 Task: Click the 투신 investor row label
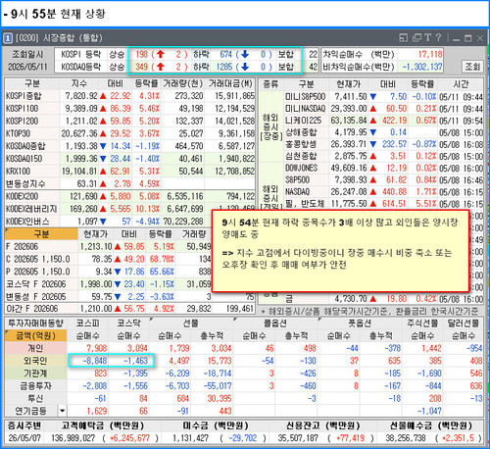pyautogui.click(x=35, y=398)
